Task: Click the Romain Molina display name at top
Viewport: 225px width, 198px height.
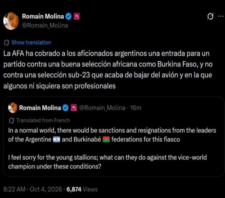Action: point(43,16)
